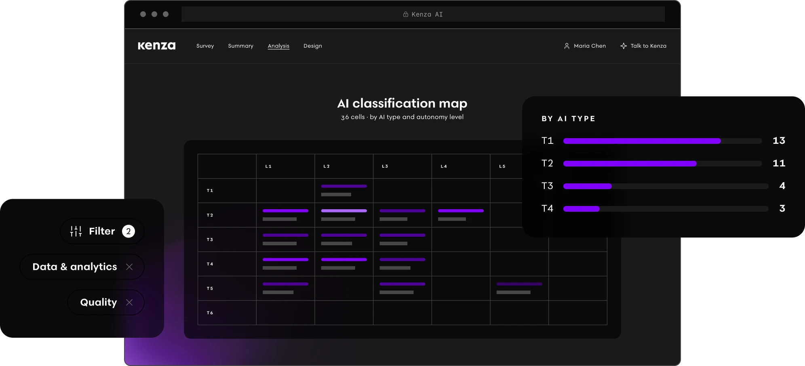Click the T4 bar in By AI Type
Screen dimensions: 805x366
coord(666,209)
